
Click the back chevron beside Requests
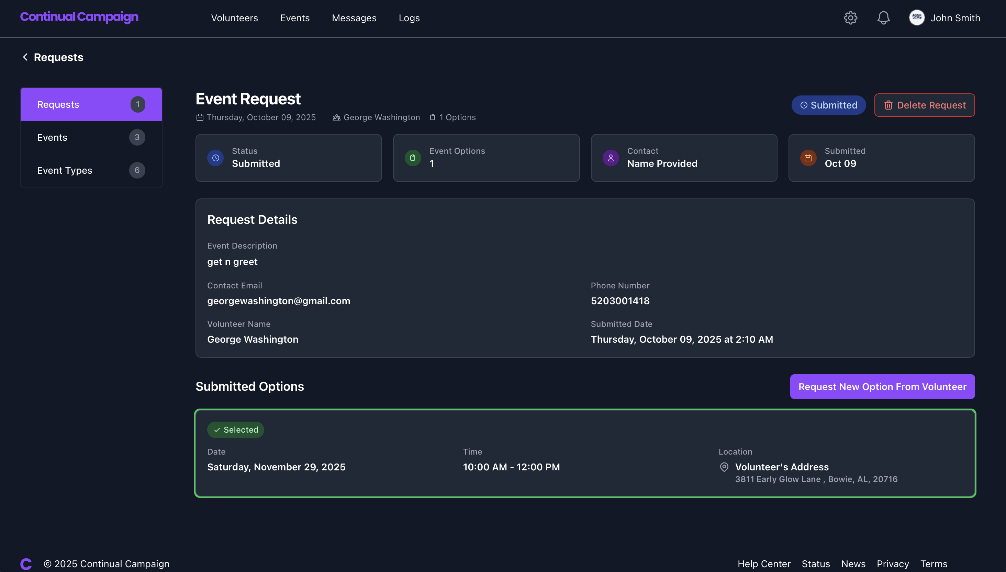click(x=25, y=57)
